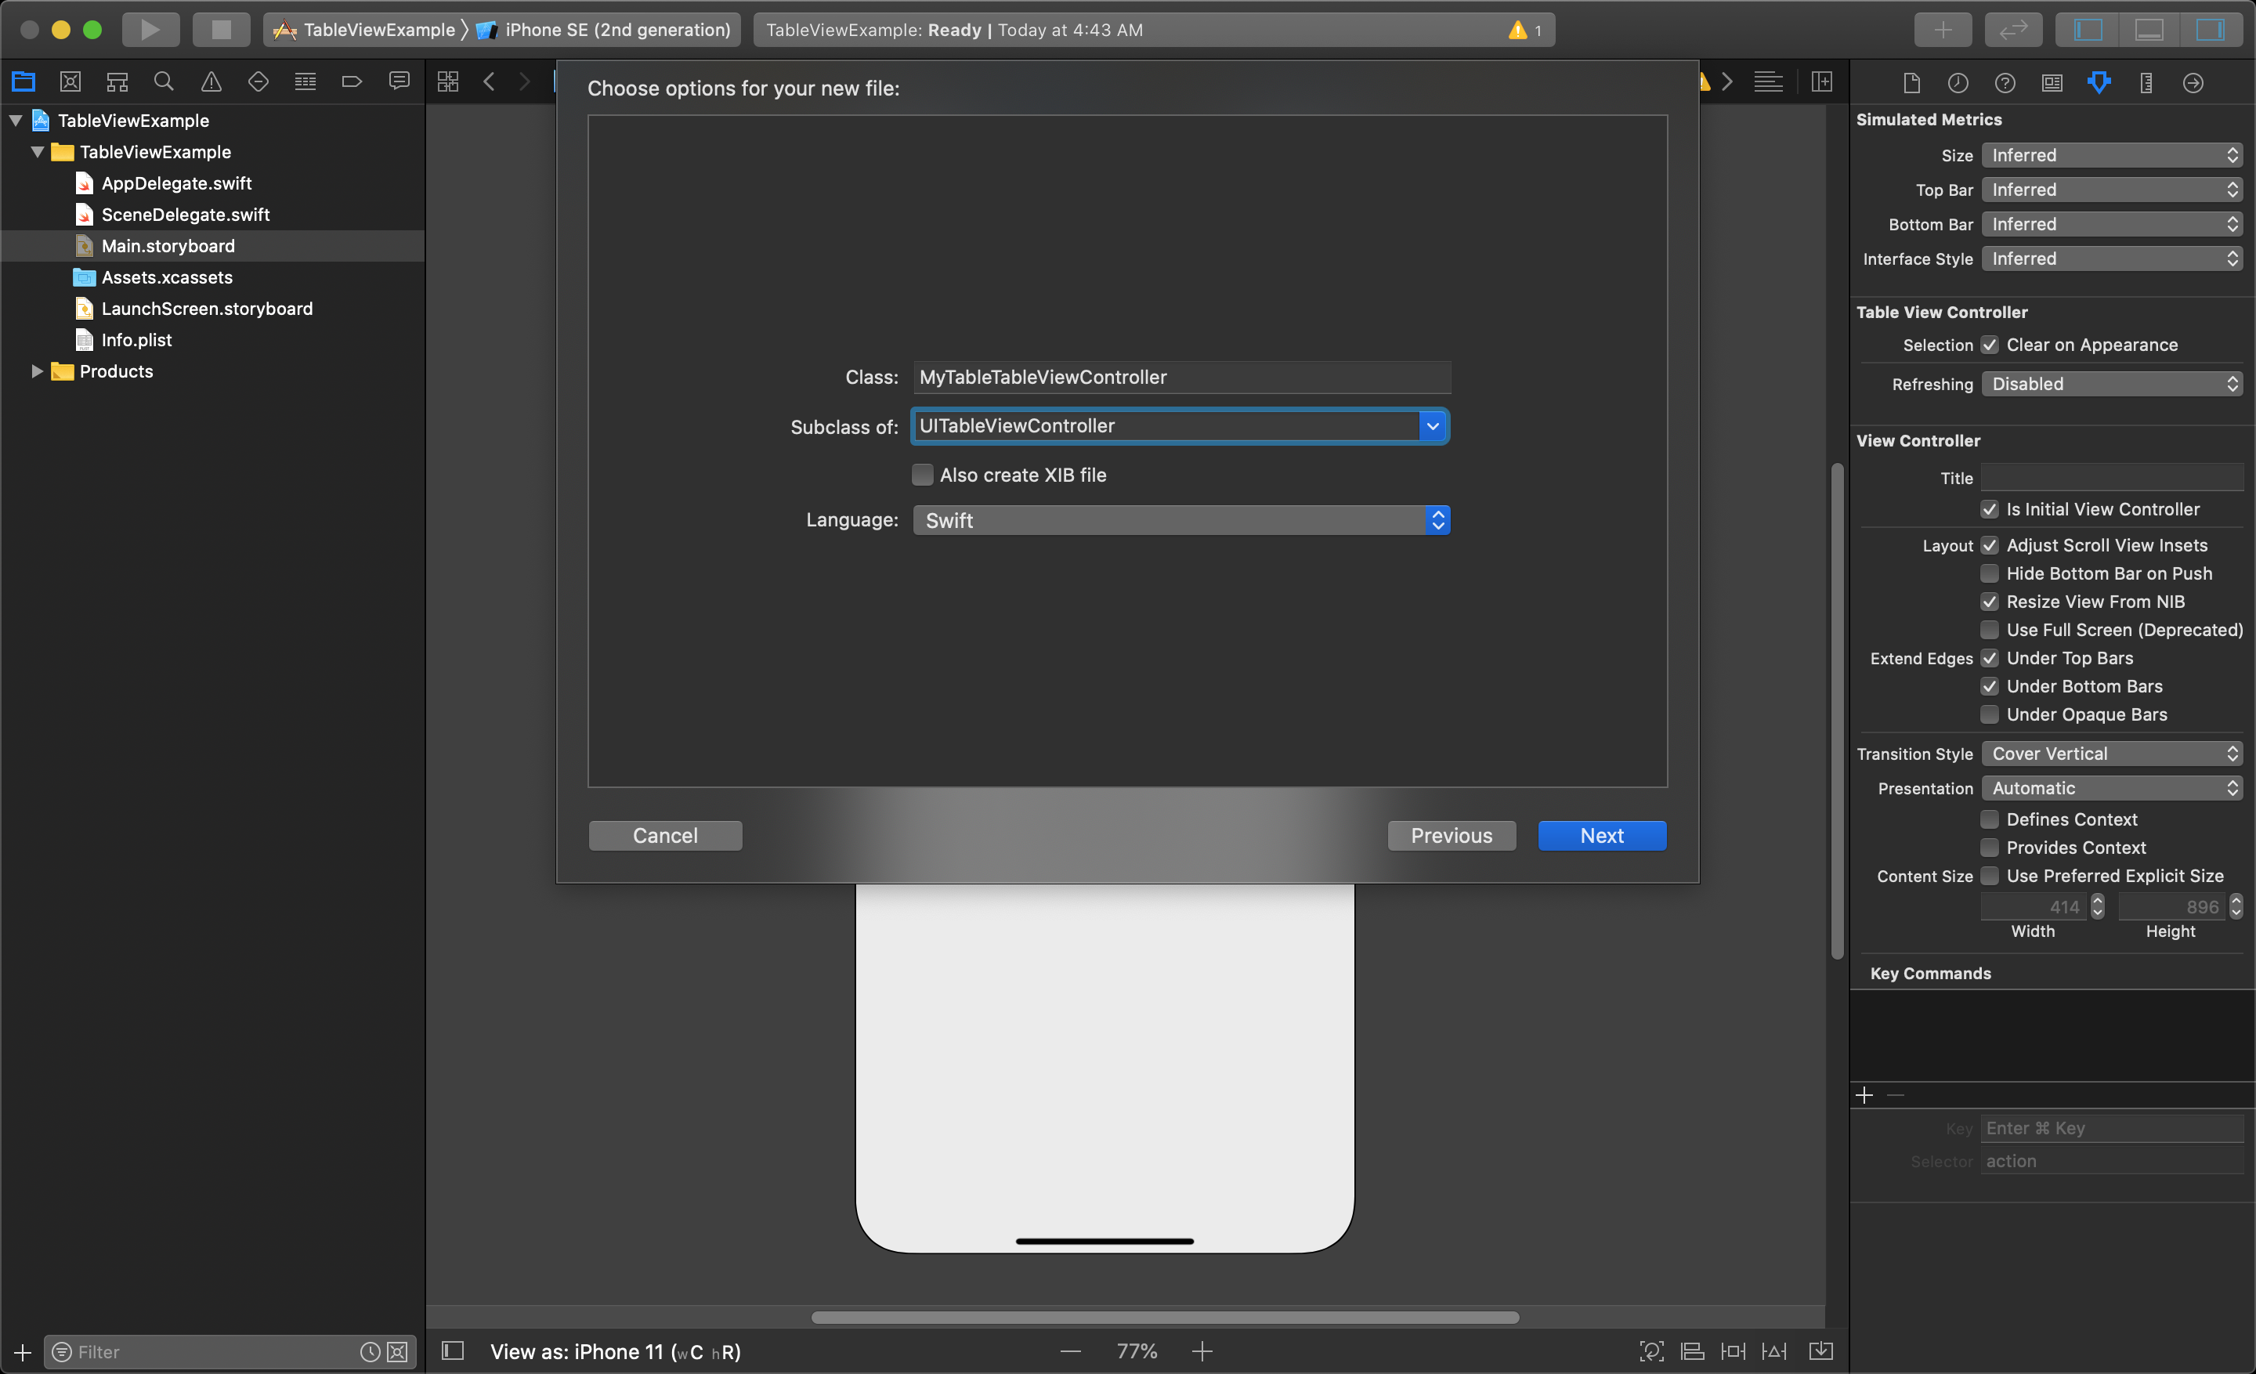The height and width of the screenshot is (1374, 2256).
Task: Go to Previous dialog step
Action: pos(1452,836)
